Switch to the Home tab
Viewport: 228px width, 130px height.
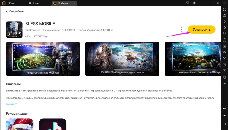click(x=34, y=3)
